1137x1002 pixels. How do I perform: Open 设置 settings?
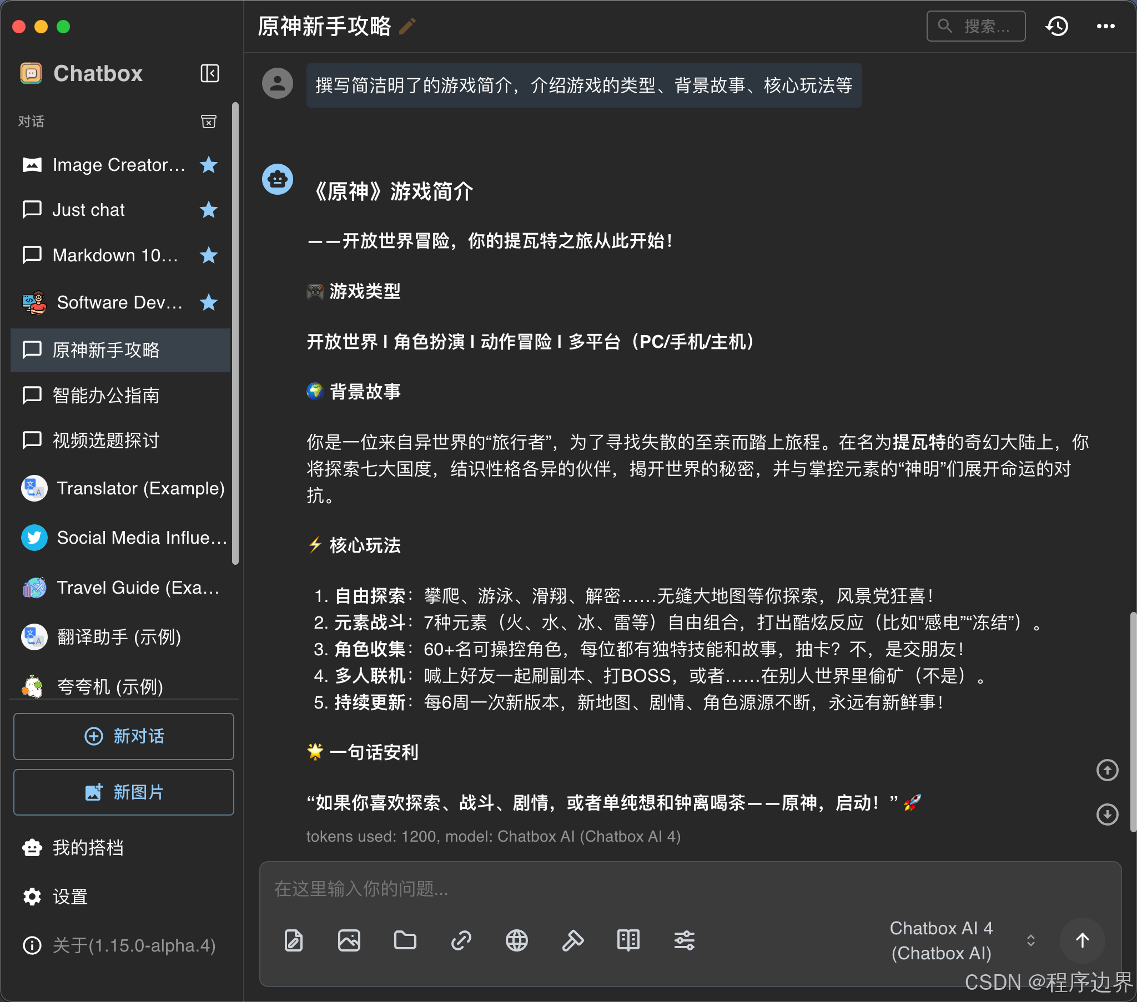tap(56, 897)
